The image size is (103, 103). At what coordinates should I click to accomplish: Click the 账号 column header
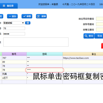coord(14,54)
